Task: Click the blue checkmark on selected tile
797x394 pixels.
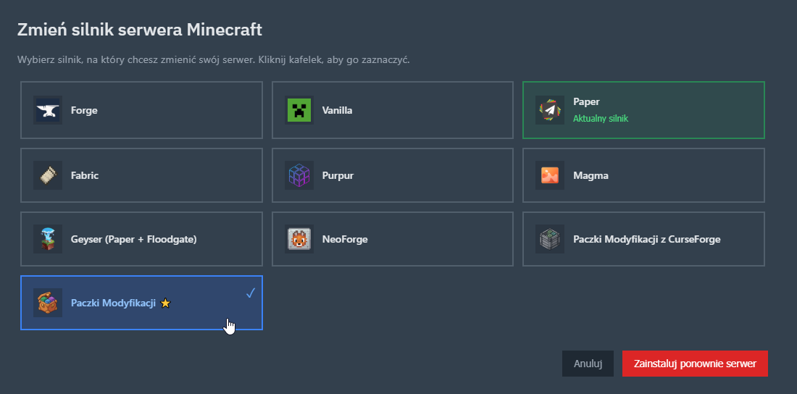Action: [250, 293]
